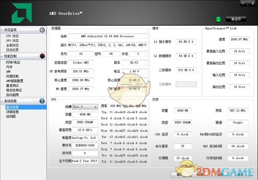Image resolution: width=258 pixels, height=180 pixels.
Task: Open 内存 under performance control
Action: (x=9, y=67)
